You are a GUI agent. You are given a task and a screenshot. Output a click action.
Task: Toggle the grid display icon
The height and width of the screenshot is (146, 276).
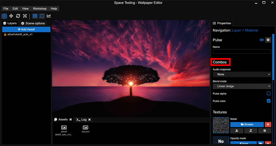click(x=35, y=16)
